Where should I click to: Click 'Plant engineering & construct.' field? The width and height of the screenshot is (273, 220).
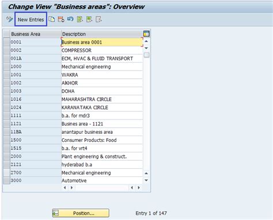click(102, 156)
